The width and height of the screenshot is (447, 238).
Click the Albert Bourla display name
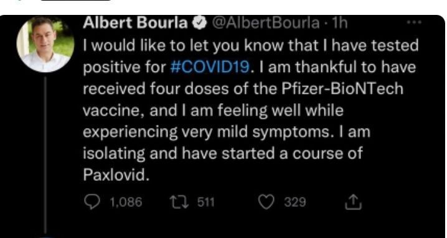pyautogui.click(x=136, y=24)
